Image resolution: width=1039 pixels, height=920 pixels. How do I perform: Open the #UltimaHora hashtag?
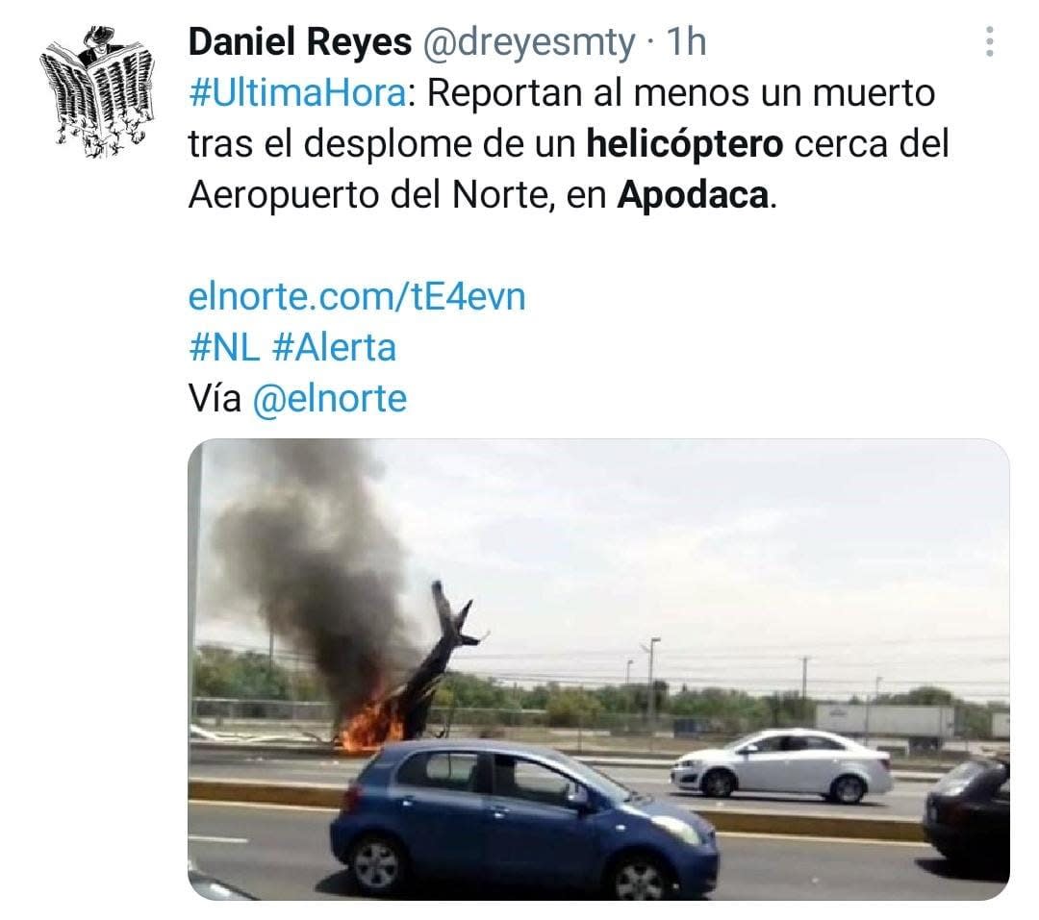[297, 92]
